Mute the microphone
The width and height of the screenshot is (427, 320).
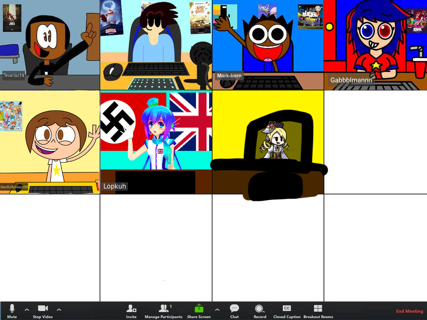12,311
